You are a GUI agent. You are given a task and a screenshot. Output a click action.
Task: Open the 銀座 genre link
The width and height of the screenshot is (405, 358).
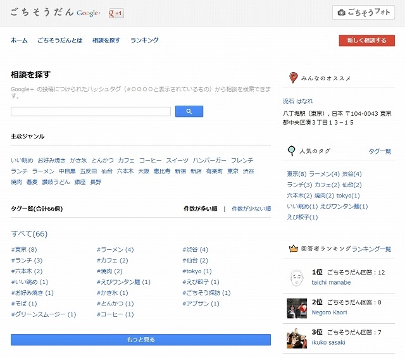click(80, 182)
